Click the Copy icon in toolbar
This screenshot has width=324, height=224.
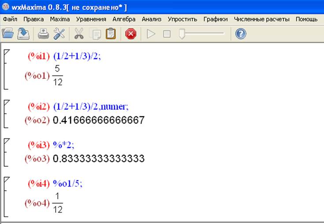(x=95, y=34)
